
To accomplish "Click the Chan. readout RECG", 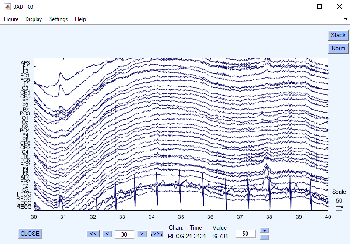I will [176, 237].
